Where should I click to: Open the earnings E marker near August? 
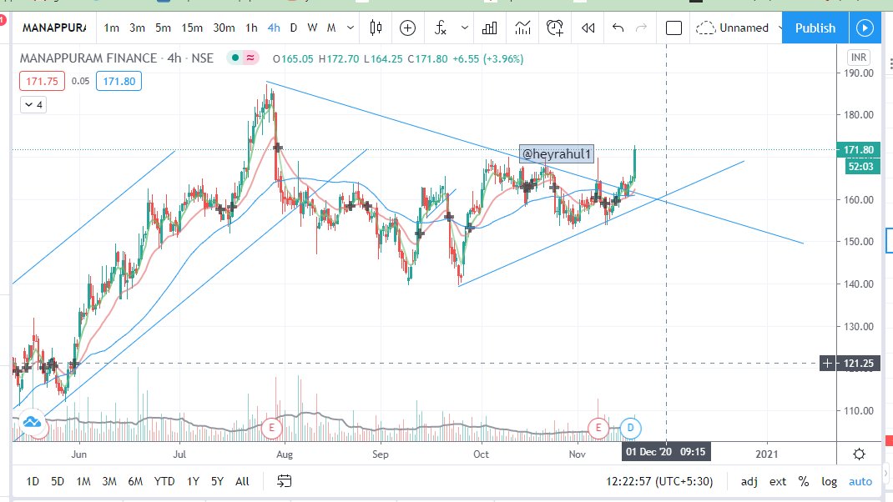pyautogui.click(x=272, y=428)
